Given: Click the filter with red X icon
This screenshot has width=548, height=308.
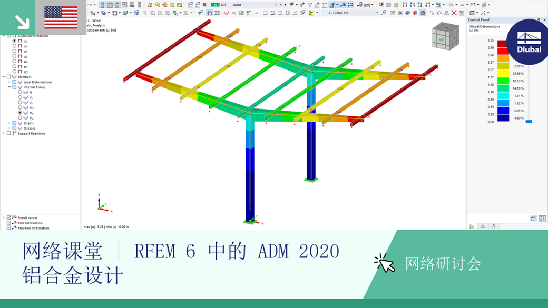Looking at the screenshot, I should 292,5.
